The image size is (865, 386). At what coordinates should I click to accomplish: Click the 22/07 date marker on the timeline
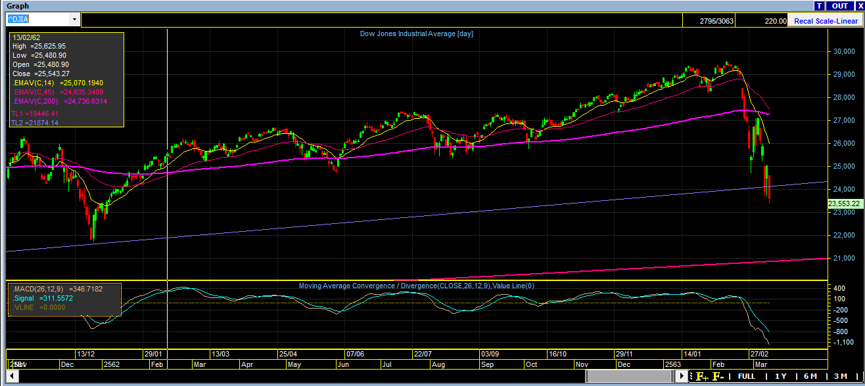pos(422,353)
